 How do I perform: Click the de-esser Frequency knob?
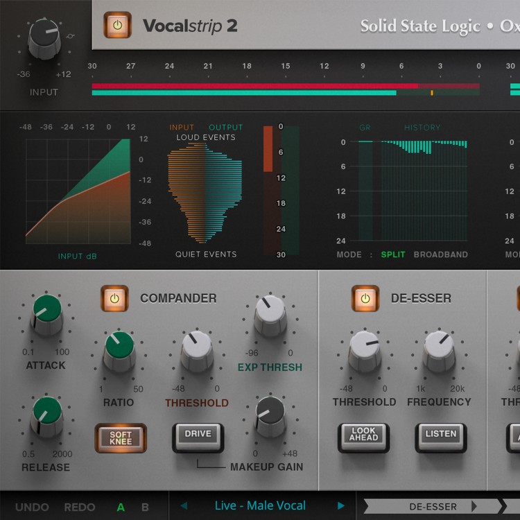[439, 352]
